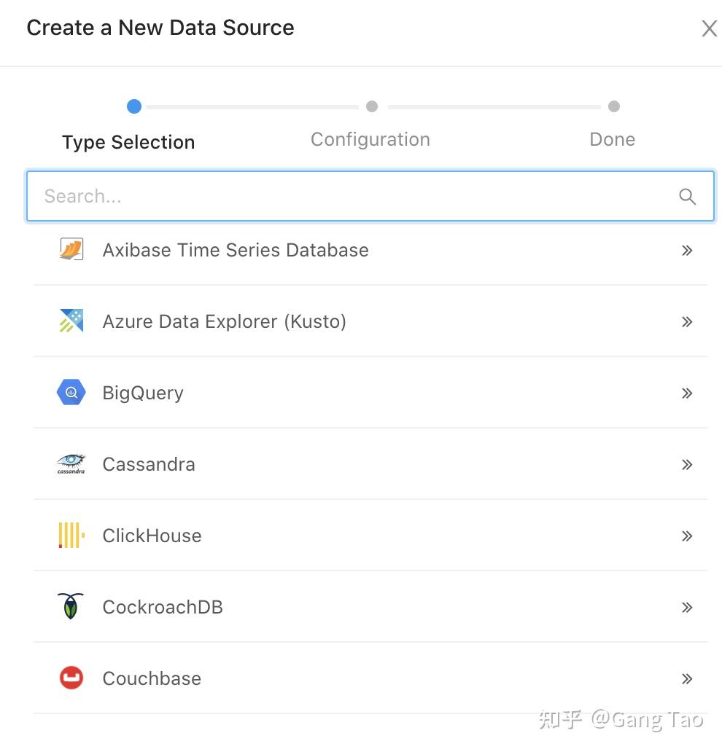Expand the Azure Data Explorer chevron arrow
The image size is (722, 752).
(x=686, y=321)
